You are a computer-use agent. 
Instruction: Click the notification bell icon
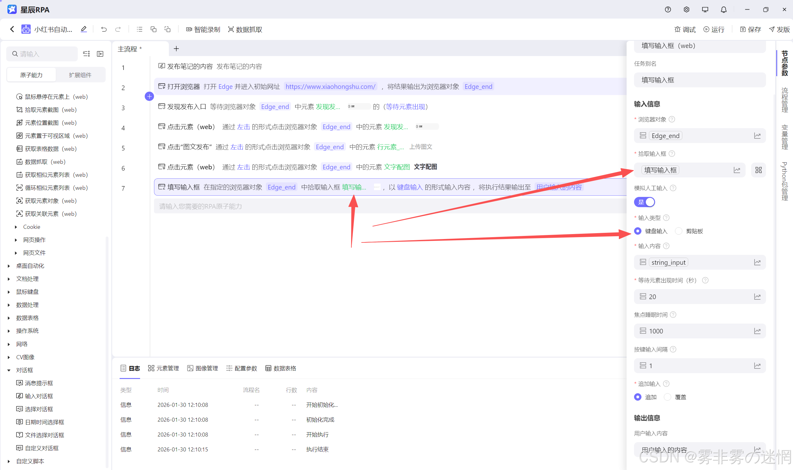pos(723,10)
